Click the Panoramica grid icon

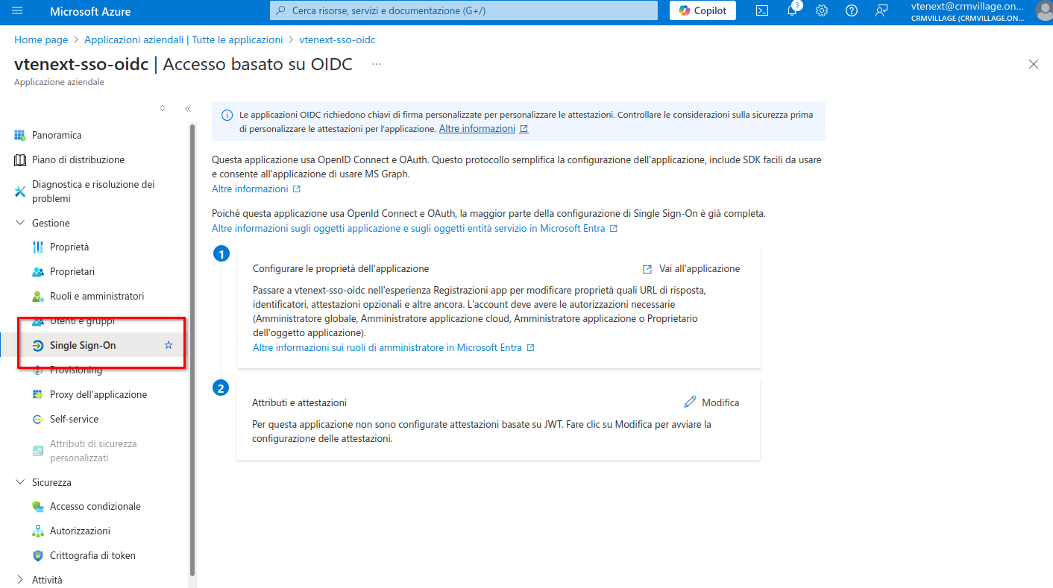pyautogui.click(x=20, y=135)
